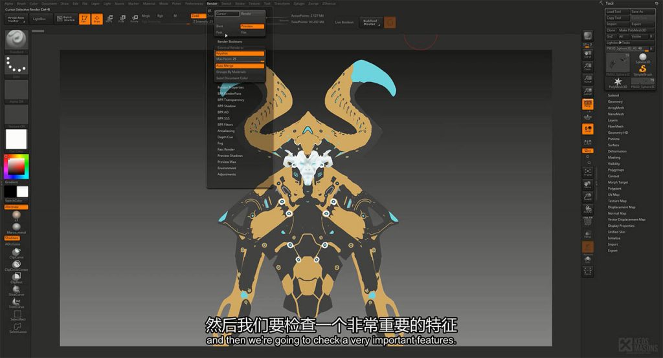
Task: Expand the Masking subpalette
Action: 614,158
